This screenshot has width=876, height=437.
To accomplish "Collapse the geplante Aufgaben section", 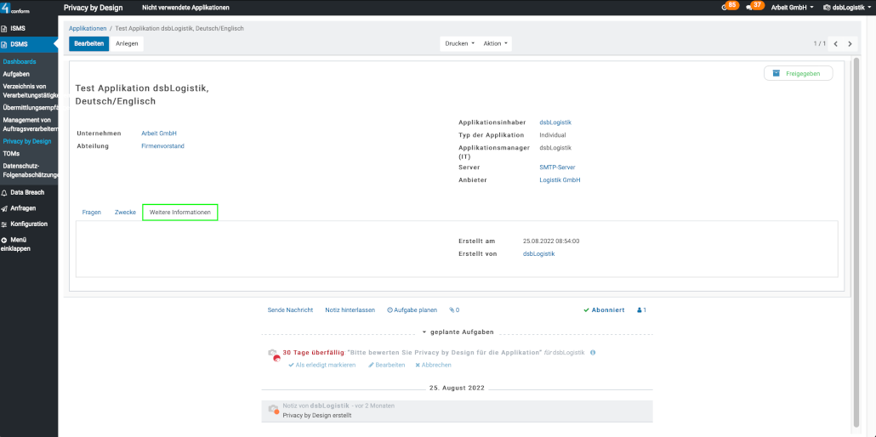I will 458,332.
